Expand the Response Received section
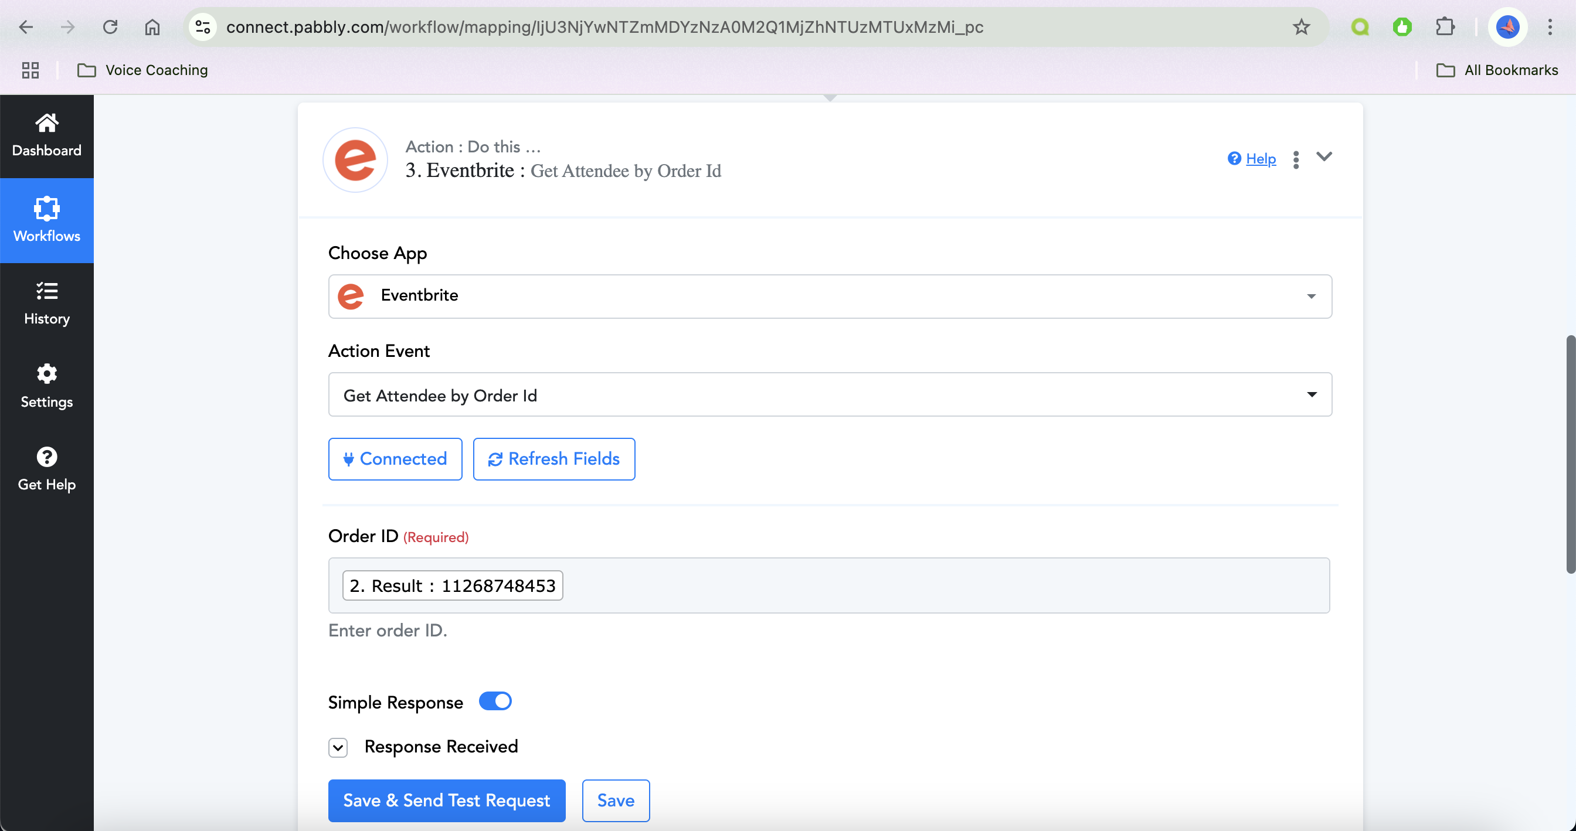 point(338,747)
